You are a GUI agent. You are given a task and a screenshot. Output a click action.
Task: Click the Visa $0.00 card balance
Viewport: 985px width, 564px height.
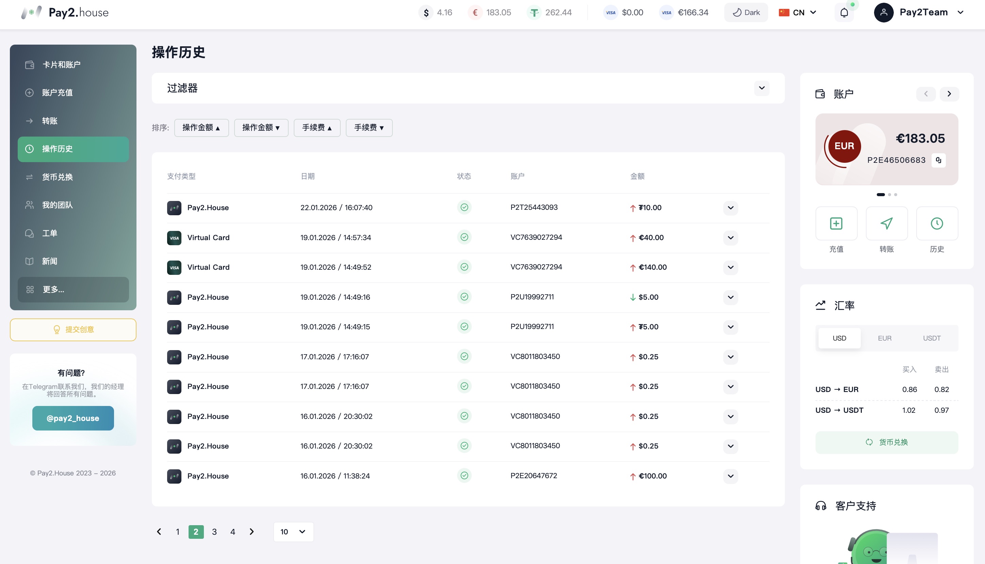(x=624, y=12)
